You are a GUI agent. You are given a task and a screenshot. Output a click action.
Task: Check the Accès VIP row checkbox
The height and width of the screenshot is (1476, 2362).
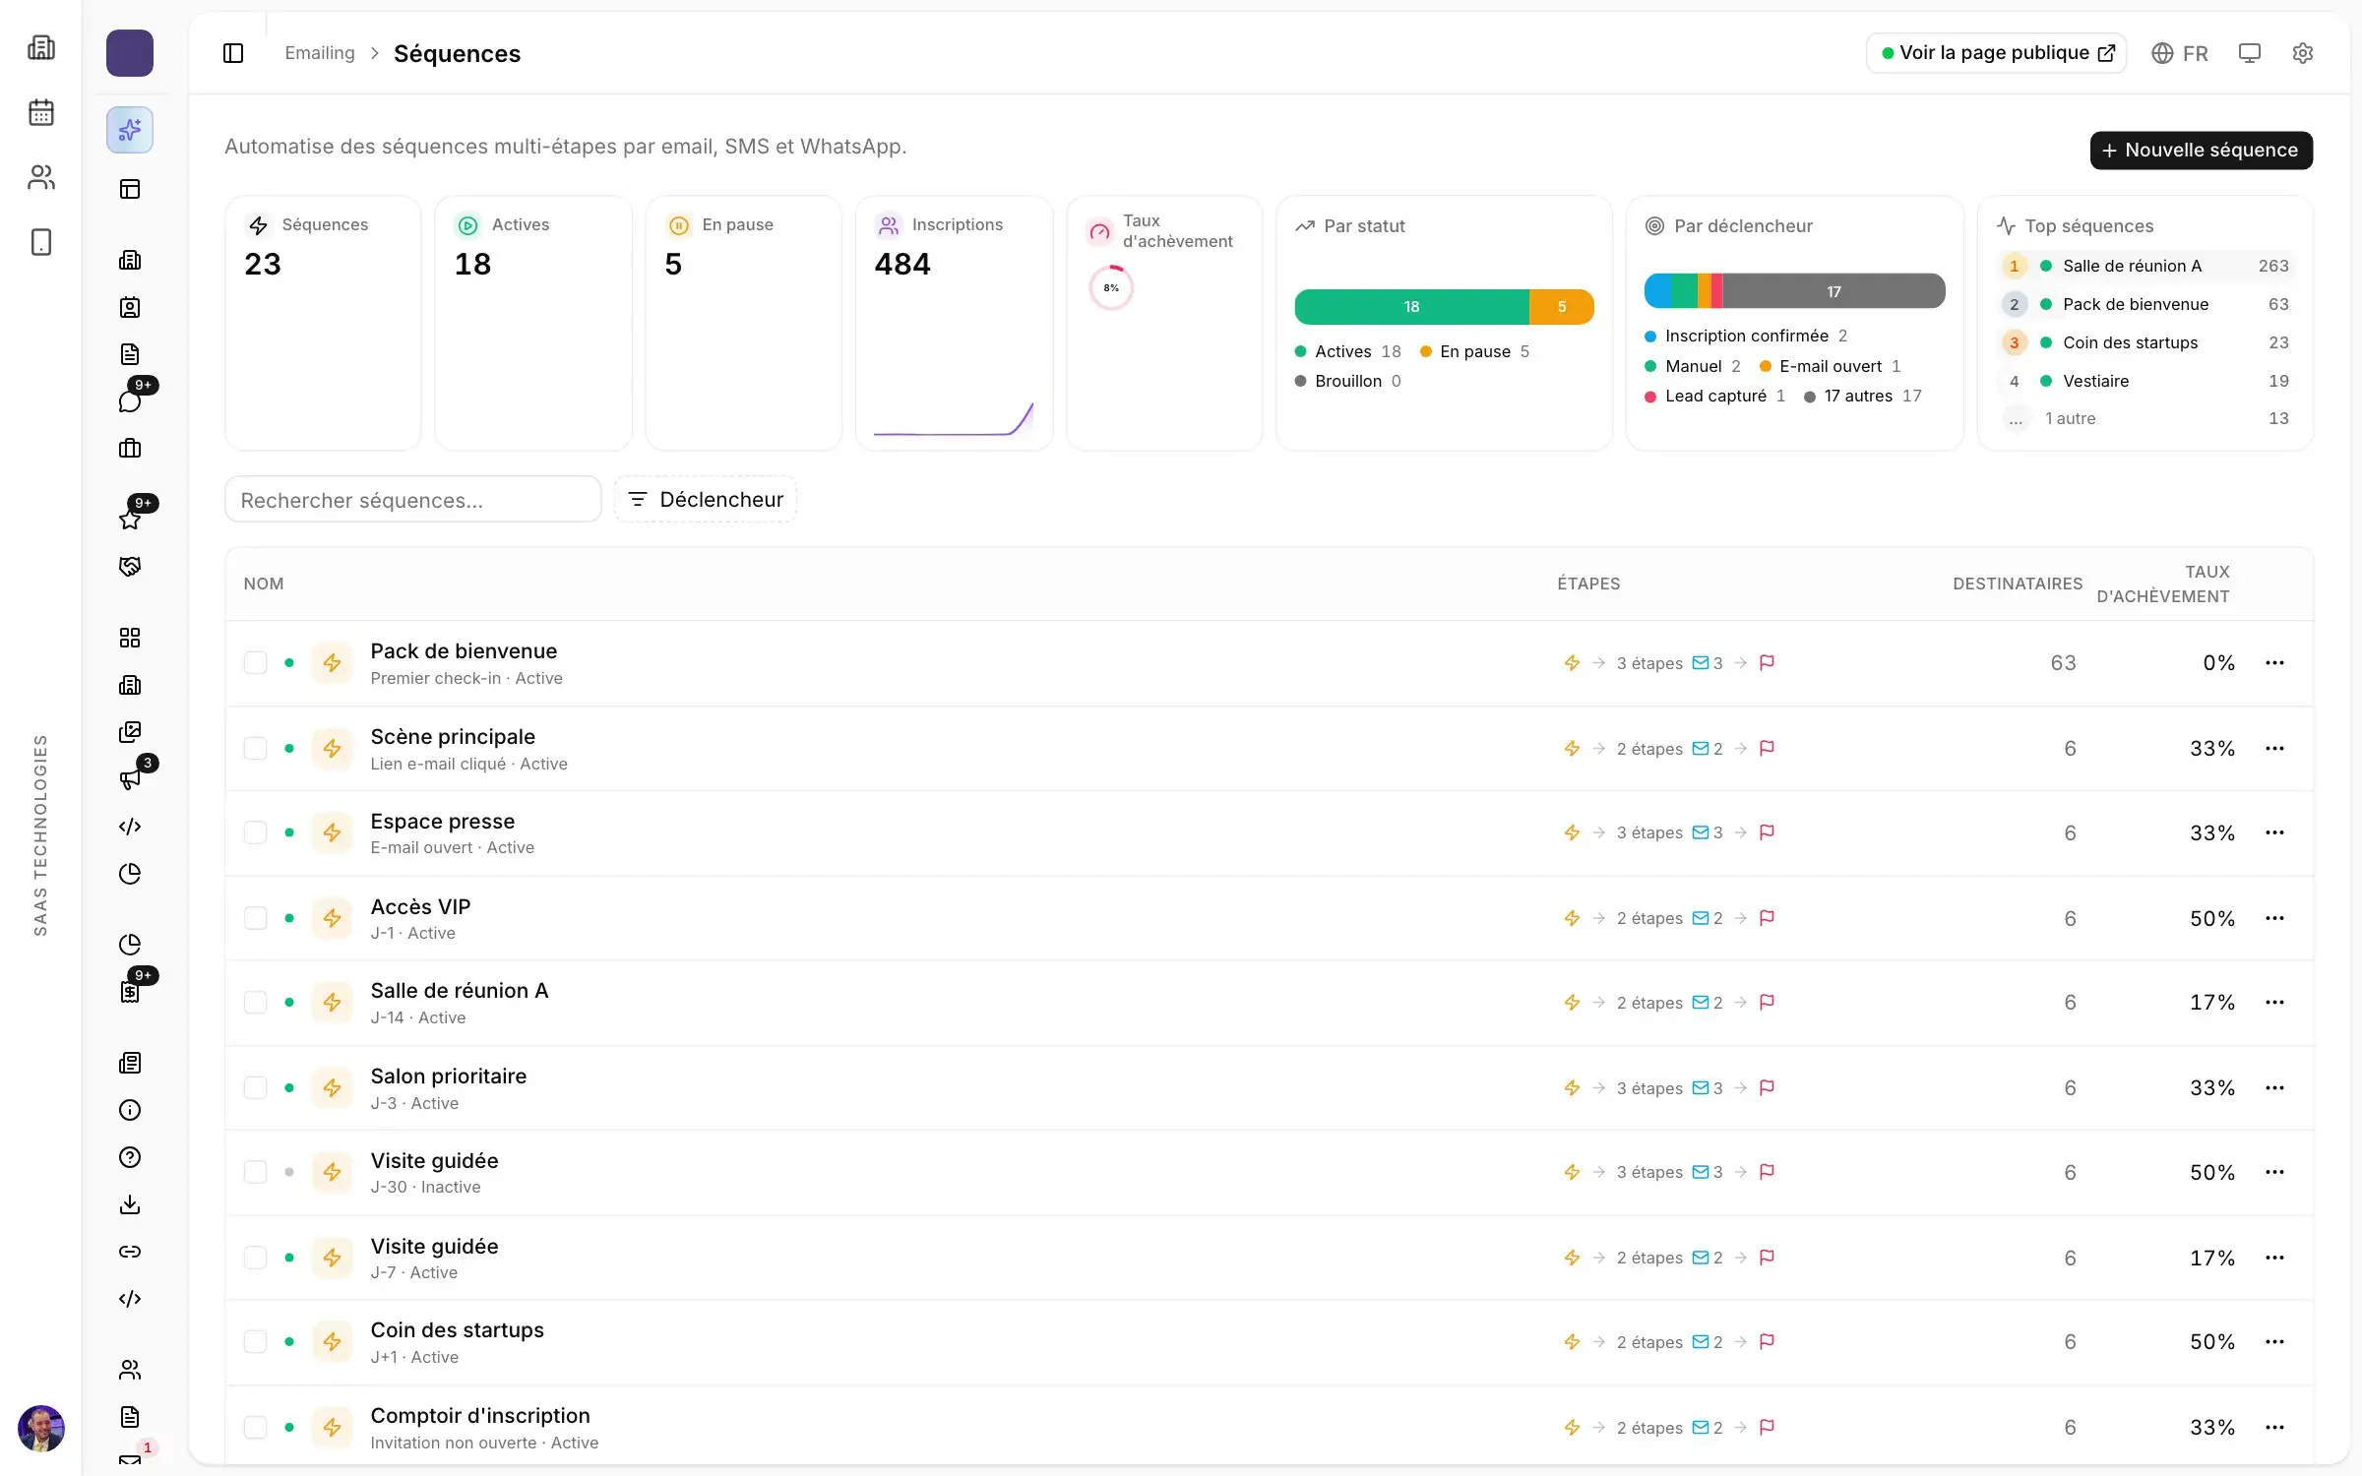pyautogui.click(x=256, y=918)
